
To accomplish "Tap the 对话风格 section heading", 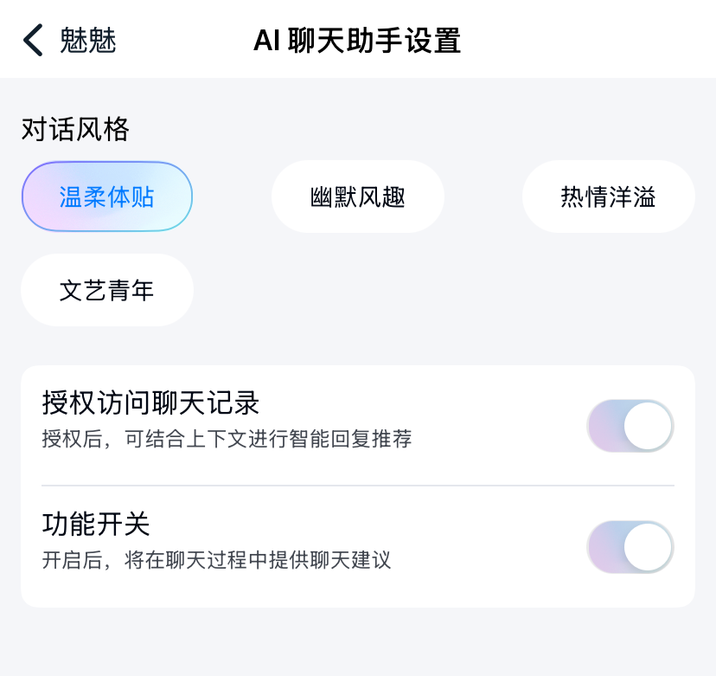I will point(75,130).
